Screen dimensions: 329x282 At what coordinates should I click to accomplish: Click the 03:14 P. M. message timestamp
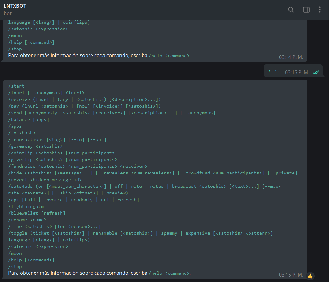click(x=291, y=57)
